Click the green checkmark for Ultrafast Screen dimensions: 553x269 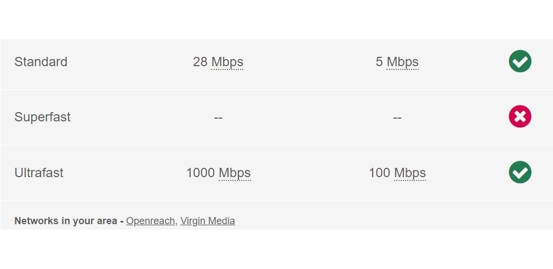tap(520, 172)
